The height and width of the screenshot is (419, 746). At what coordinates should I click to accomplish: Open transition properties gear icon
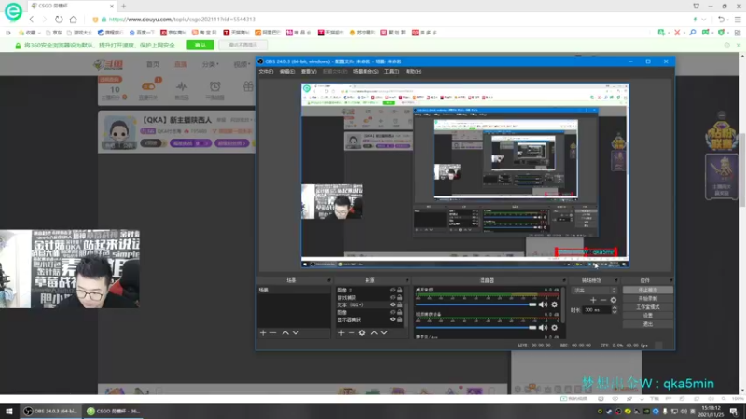[614, 300]
